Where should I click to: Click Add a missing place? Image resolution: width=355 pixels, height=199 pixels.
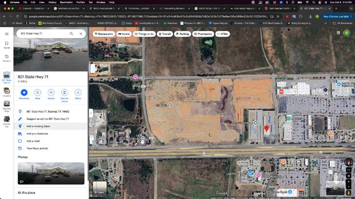(50, 127)
